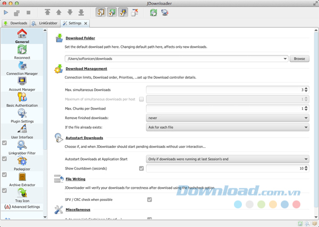Close the Settings tab
319x227 pixels.
pos(86,23)
